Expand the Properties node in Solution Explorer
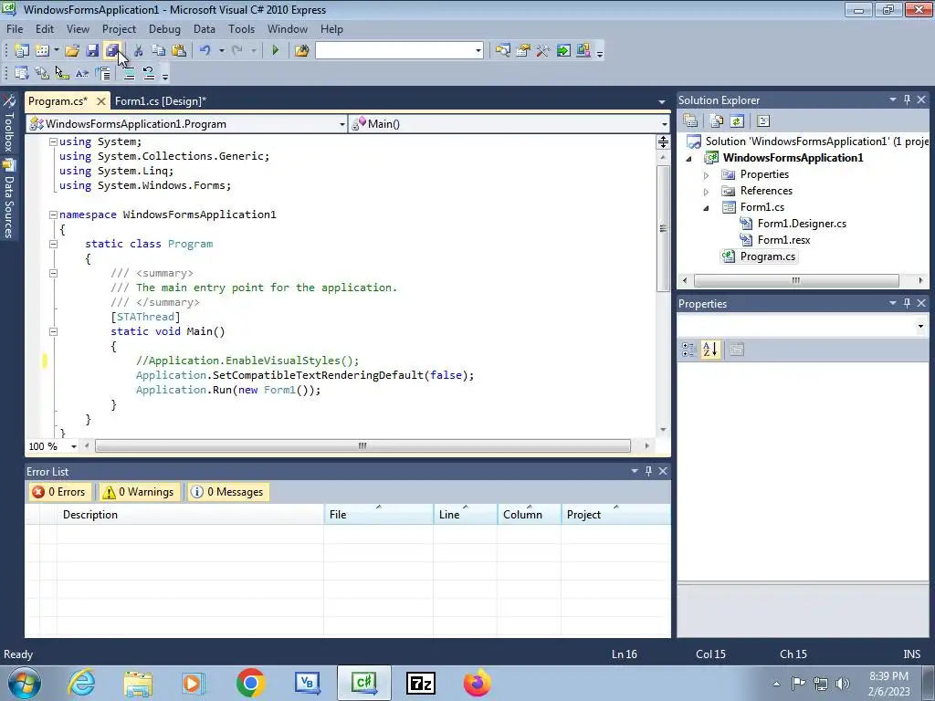Image resolution: width=935 pixels, height=701 pixels. tap(706, 175)
